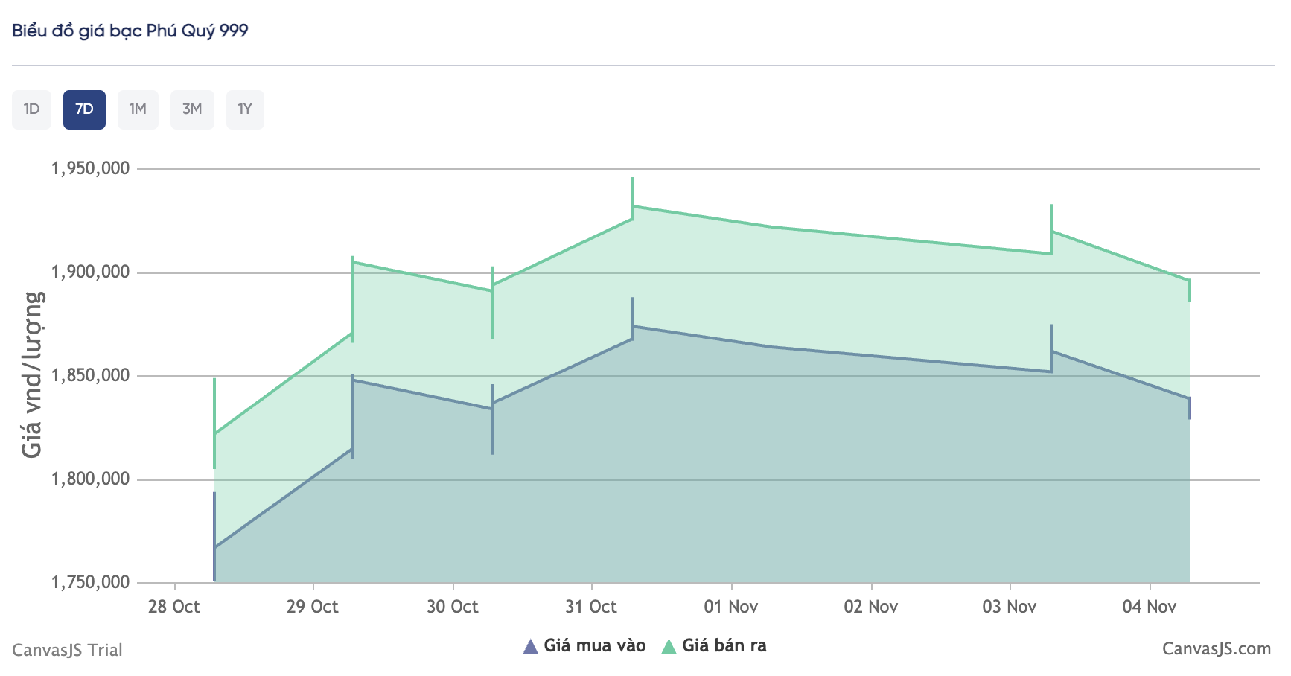Click the 28 Oct date marker
This screenshot has width=1291, height=676.
pos(173,607)
